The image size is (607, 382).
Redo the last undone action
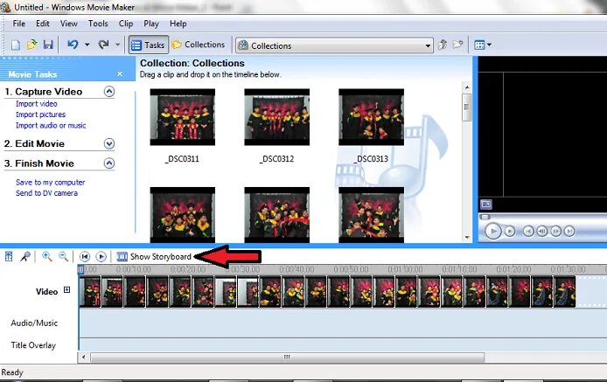pyautogui.click(x=103, y=45)
